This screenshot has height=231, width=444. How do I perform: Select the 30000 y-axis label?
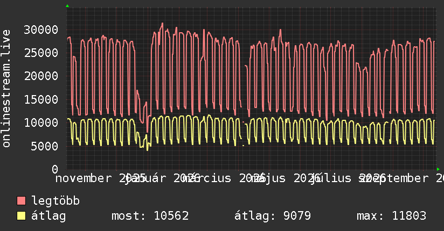click(x=41, y=30)
